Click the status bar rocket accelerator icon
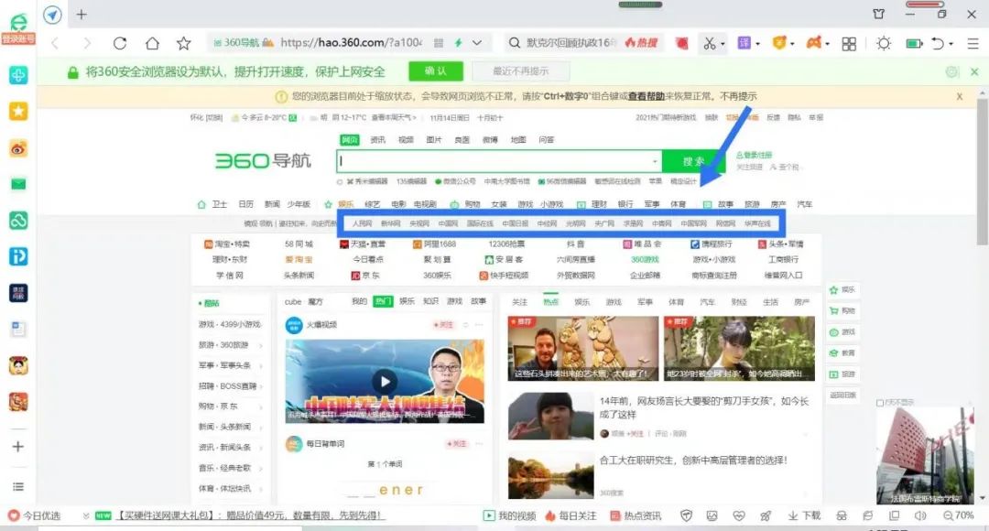Viewport: 989px width, 531px height. click(x=765, y=515)
